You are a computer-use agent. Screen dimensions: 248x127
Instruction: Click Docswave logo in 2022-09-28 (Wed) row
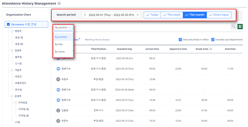[58, 90]
